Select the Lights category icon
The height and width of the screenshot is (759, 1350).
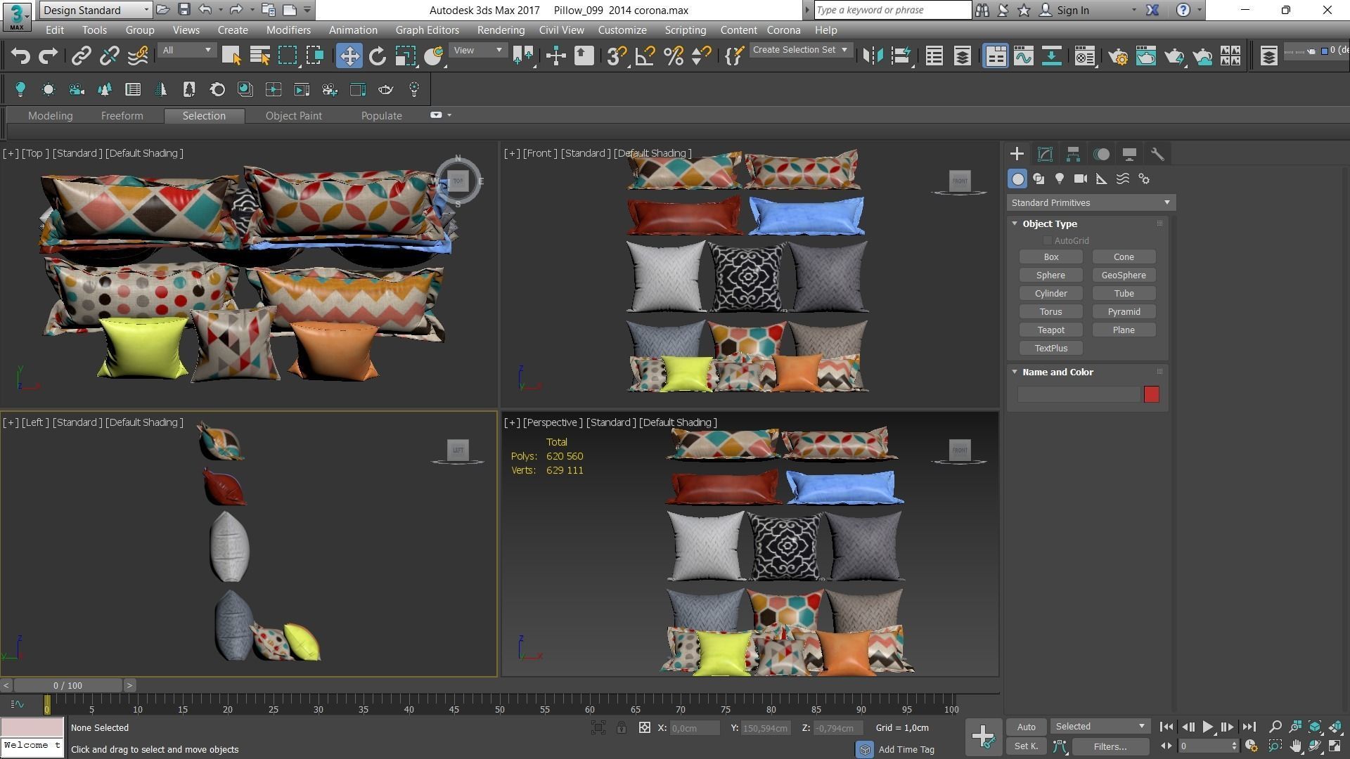1060,179
